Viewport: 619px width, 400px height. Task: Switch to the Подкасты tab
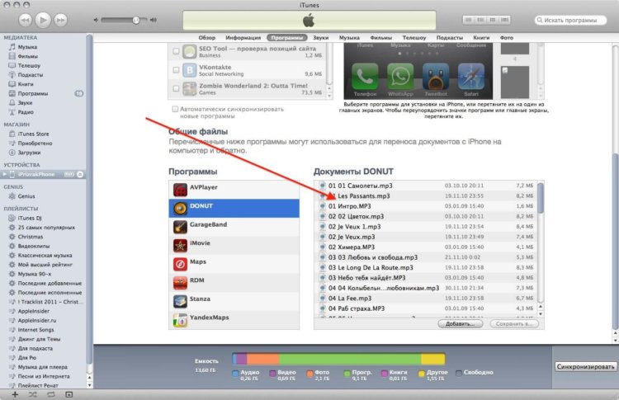point(450,38)
